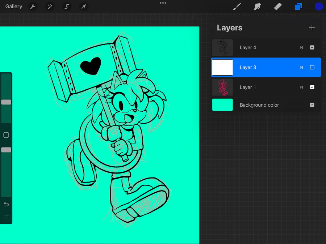Adjust the brush opacity slider handle
The width and height of the screenshot is (326, 244).
click(x=6, y=150)
